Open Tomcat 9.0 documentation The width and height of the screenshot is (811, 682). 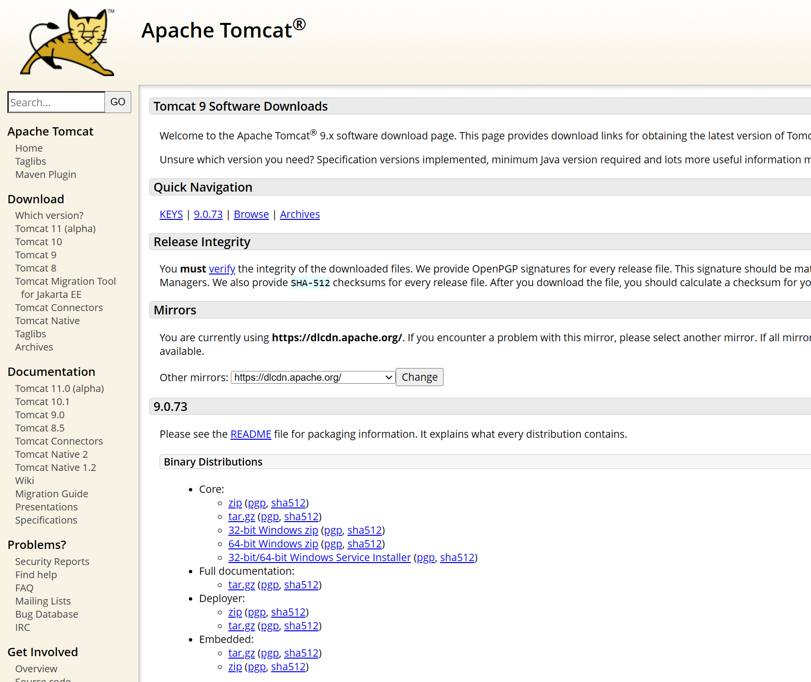40,415
